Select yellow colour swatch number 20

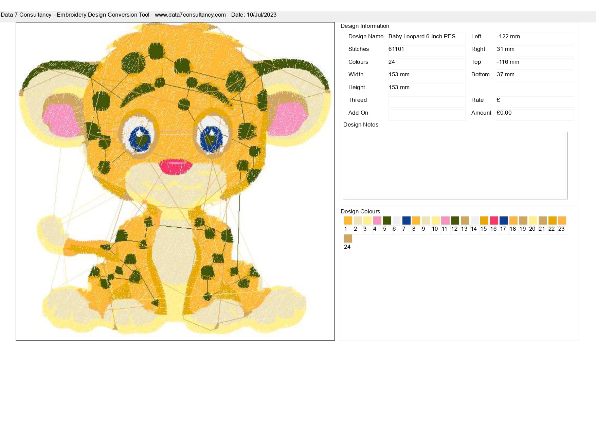[x=533, y=221]
